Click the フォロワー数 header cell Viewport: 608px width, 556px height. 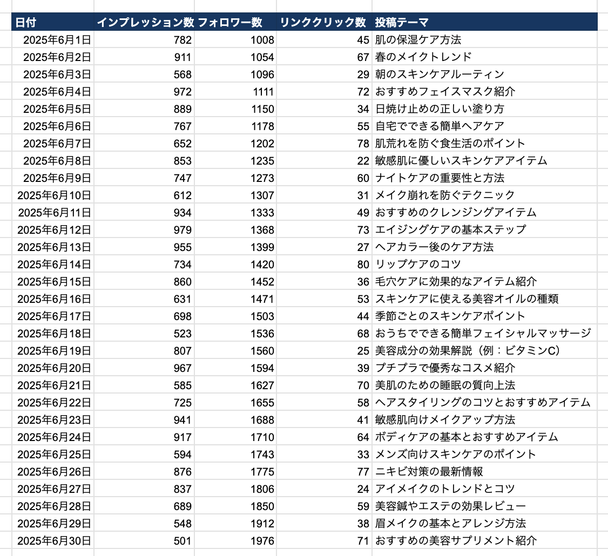click(x=235, y=22)
